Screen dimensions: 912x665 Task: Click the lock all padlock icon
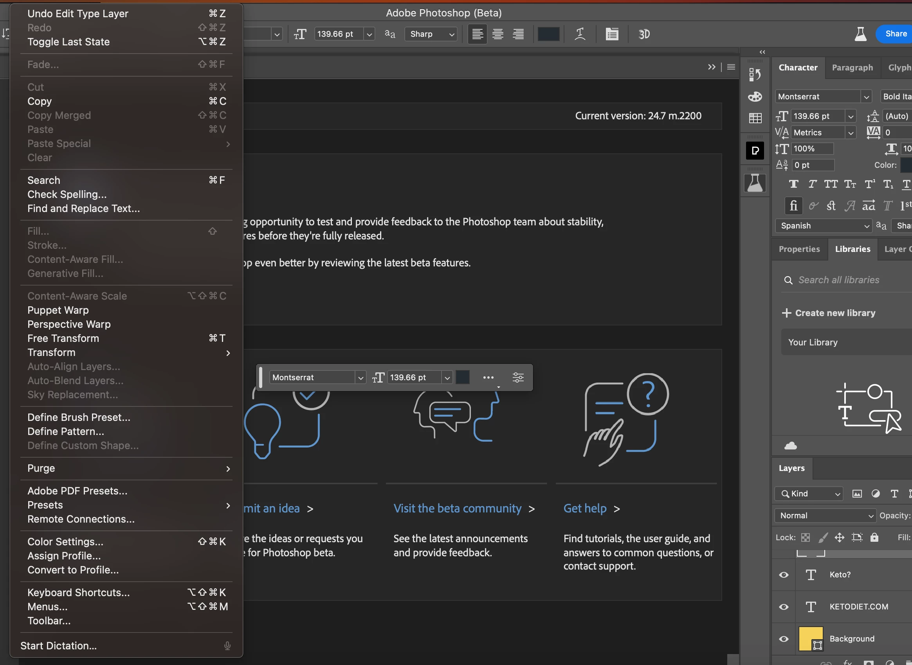pyautogui.click(x=874, y=537)
